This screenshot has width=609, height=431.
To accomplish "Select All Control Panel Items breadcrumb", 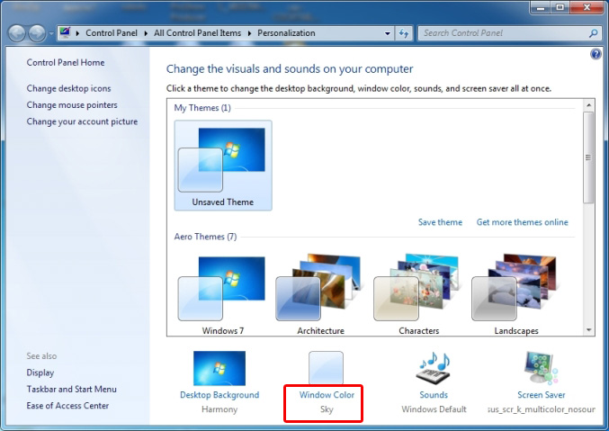I will (x=197, y=33).
